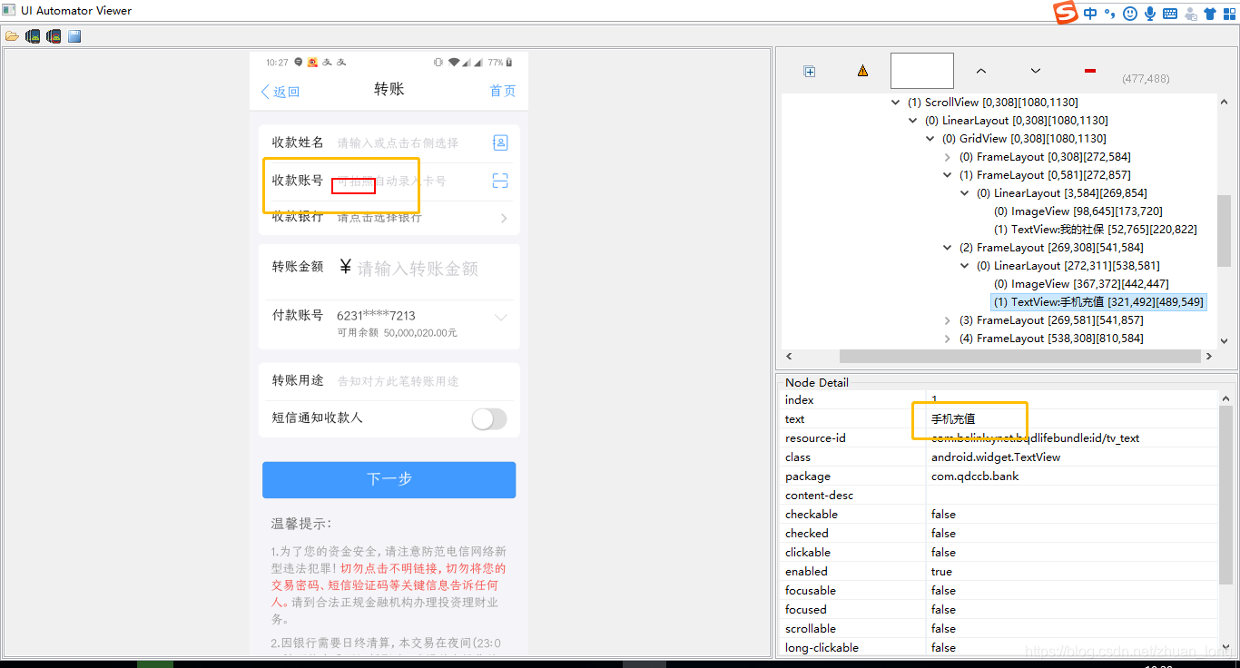Toggle NAF Nodes warning icon
Image resolution: width=1240 pixels, height=668 pixels.
[862, 71]
